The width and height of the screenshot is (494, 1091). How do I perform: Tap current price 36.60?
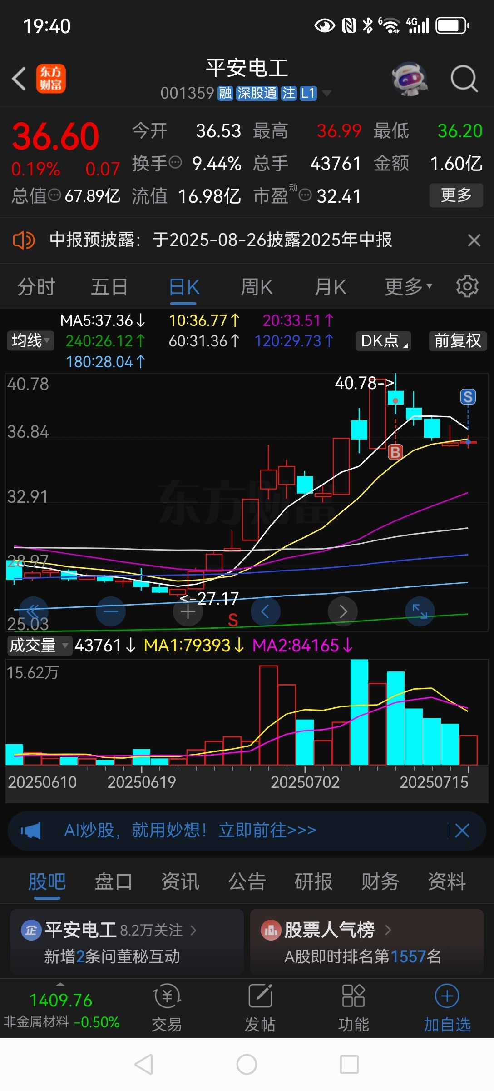click(x=55, y=136)
